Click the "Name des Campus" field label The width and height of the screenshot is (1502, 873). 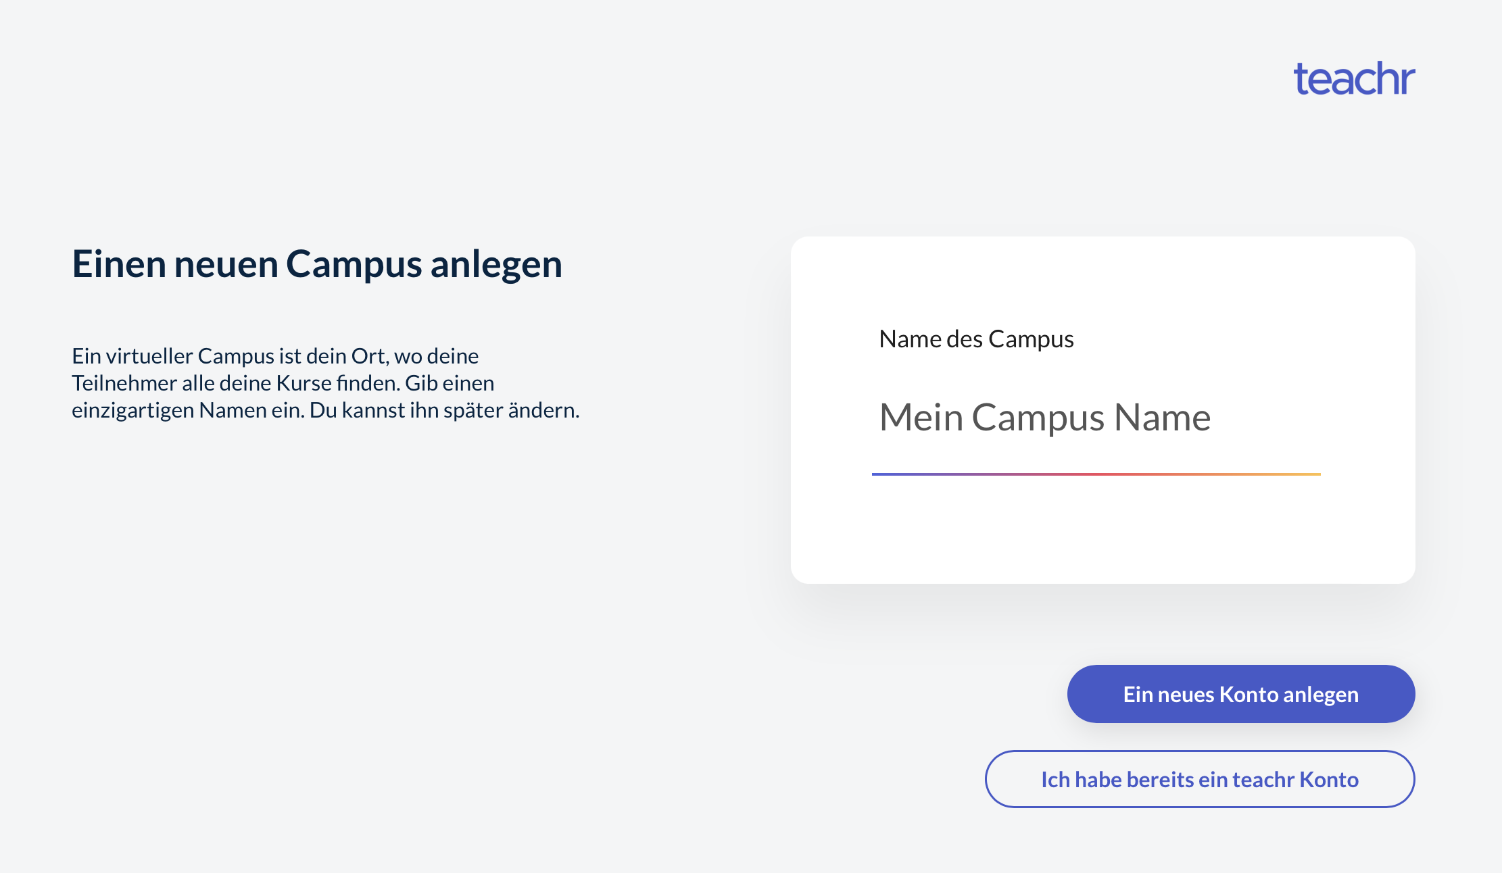pyautogui.click(x=976, y=339)
